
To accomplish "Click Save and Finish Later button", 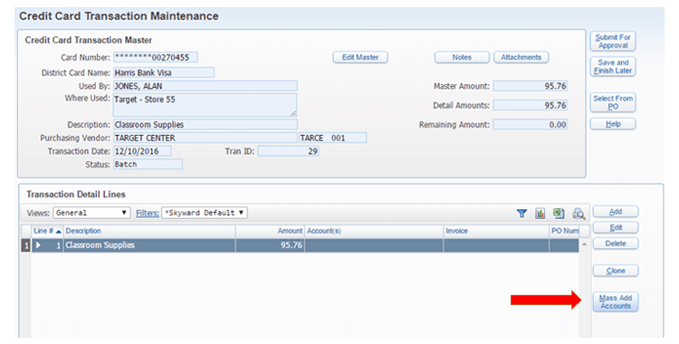I will coord(613,67).
